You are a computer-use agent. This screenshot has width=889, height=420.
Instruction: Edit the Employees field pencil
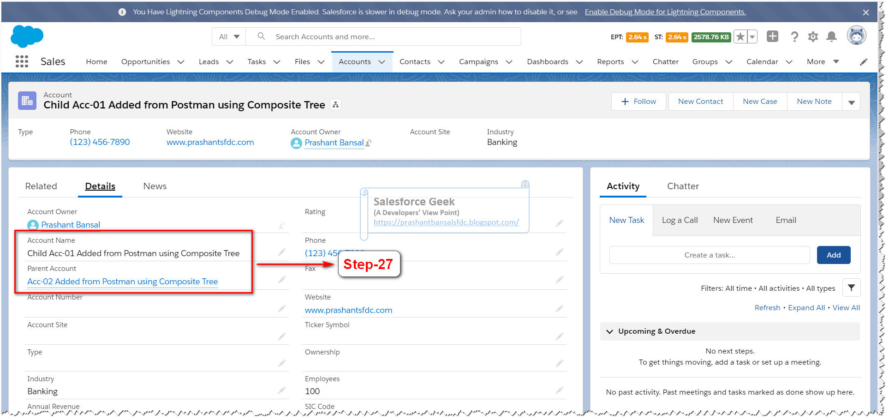[560, 390]
